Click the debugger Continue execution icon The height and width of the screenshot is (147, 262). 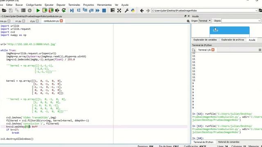click(x=97, y=11)
